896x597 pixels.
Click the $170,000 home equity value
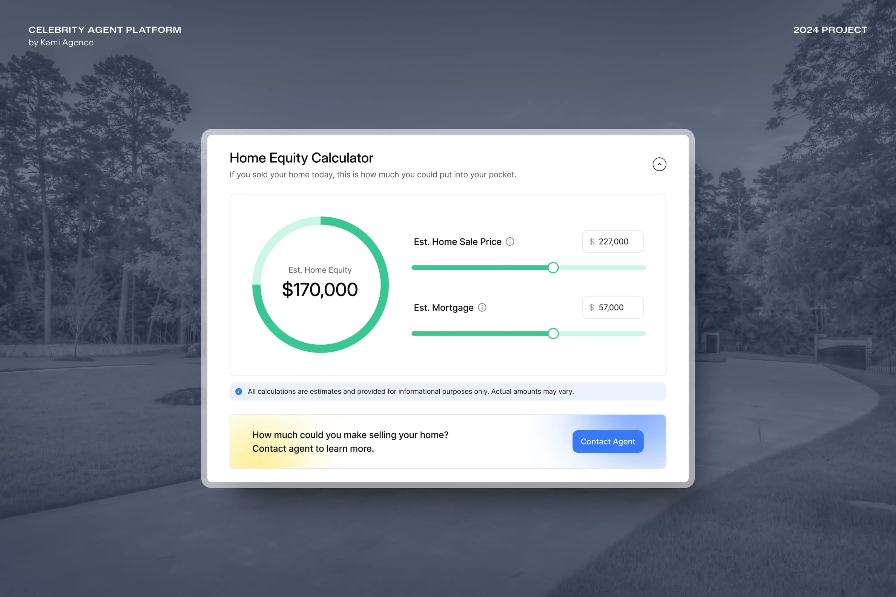(x=320, y=289)
